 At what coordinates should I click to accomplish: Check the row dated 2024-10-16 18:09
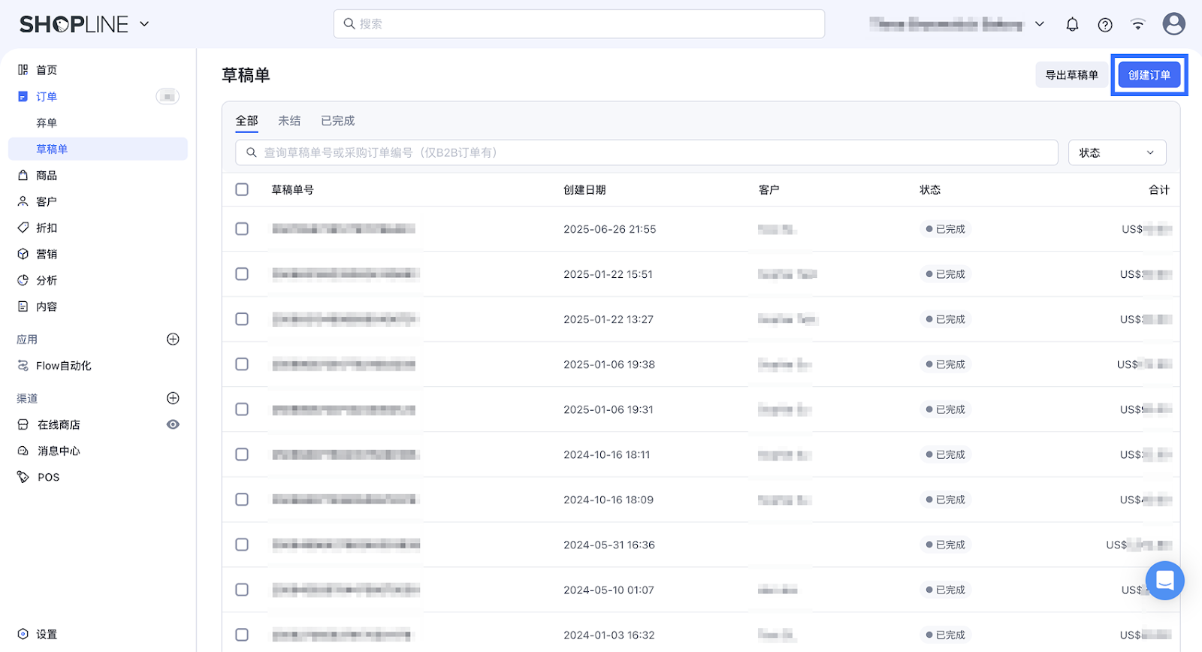242,499
